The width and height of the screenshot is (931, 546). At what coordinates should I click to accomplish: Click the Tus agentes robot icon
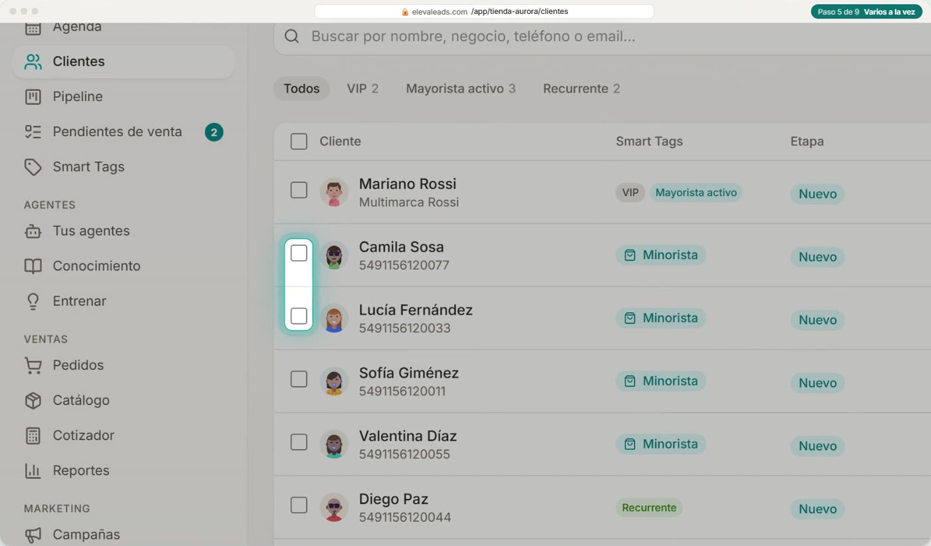pos(33,231)
